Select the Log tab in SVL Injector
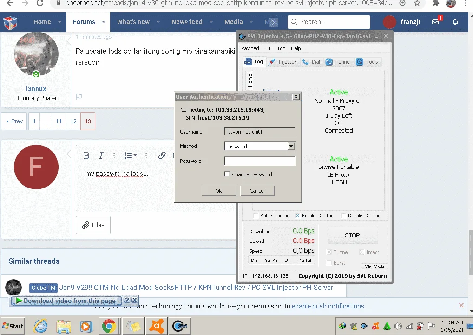 (254, 61)
